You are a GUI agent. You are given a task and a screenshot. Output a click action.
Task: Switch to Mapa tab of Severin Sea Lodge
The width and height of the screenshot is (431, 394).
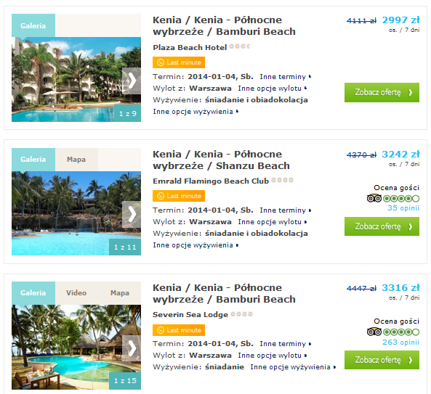pos(120,292)
